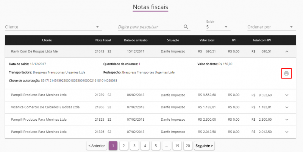Click the Data de emissão column header

click(136, 40)
